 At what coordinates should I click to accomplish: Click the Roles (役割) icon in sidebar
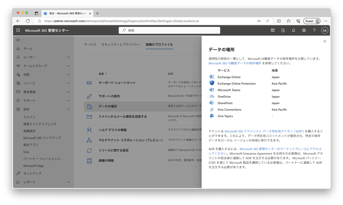[x=18, y=75]
